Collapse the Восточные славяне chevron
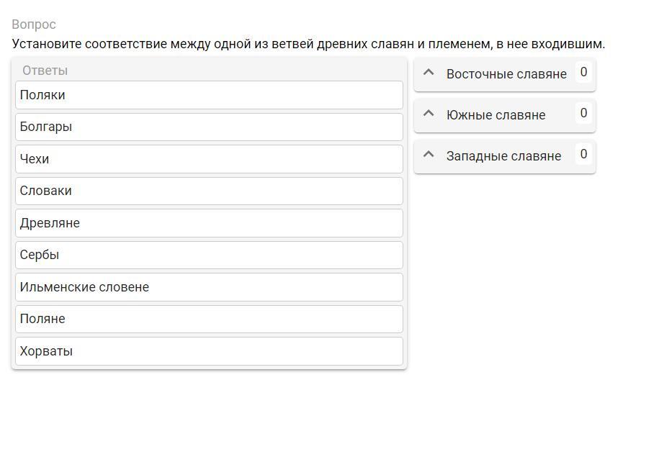The height and width of the screenshot is (462, 672). pyautogui.click(x=429, y=73)
